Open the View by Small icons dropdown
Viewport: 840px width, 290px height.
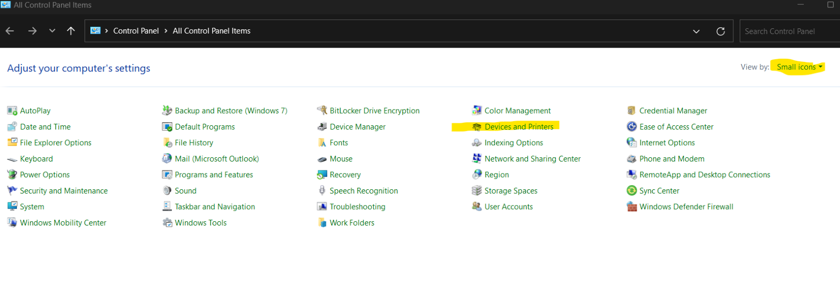[x=800, y=67]
